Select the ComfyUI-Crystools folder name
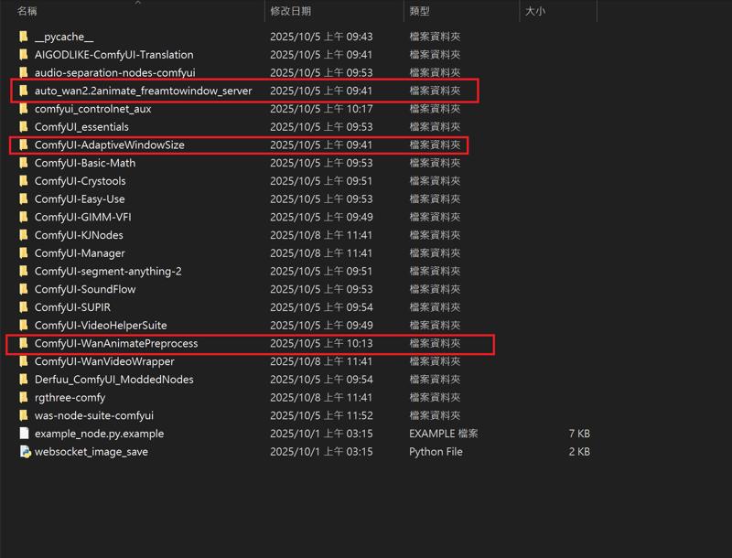This screenshot has width=732, height=558. [81, 181]
